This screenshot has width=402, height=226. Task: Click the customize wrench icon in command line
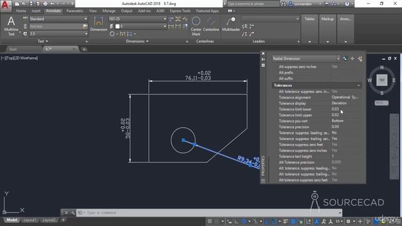pyautogui.click(x=73, y=213)
